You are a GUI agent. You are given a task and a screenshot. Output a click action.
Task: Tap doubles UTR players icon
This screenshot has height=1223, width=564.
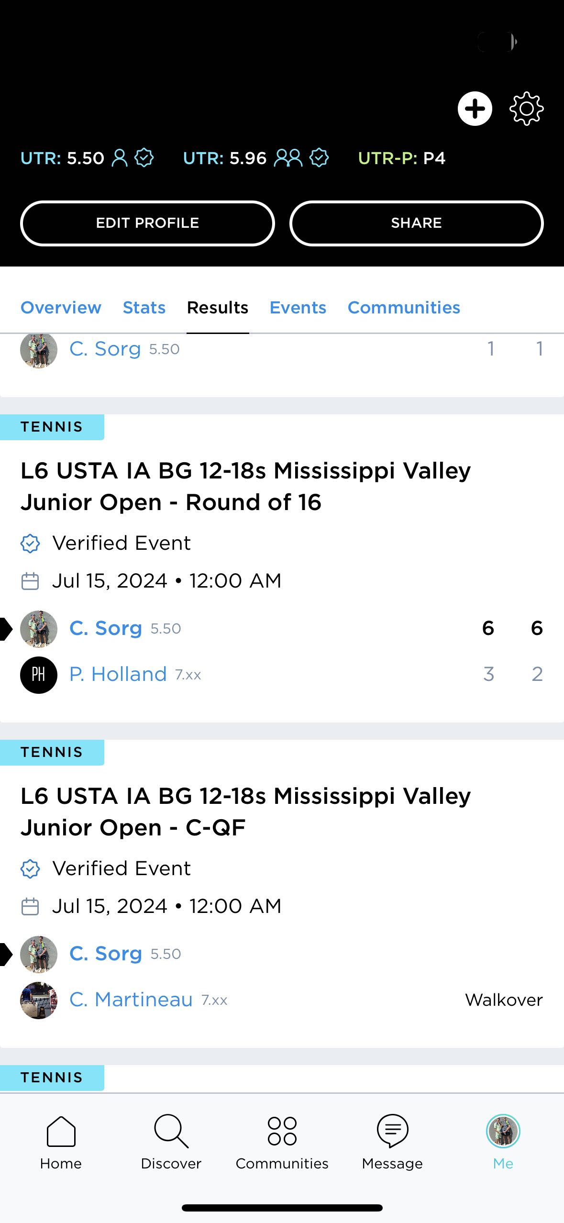[x=288, y=157]
